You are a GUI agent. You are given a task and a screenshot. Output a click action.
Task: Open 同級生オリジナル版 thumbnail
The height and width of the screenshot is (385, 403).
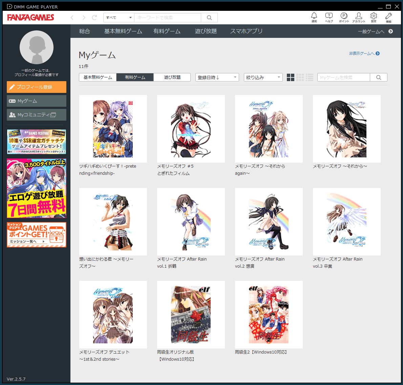pyautogui.click(x=191, y=315)
